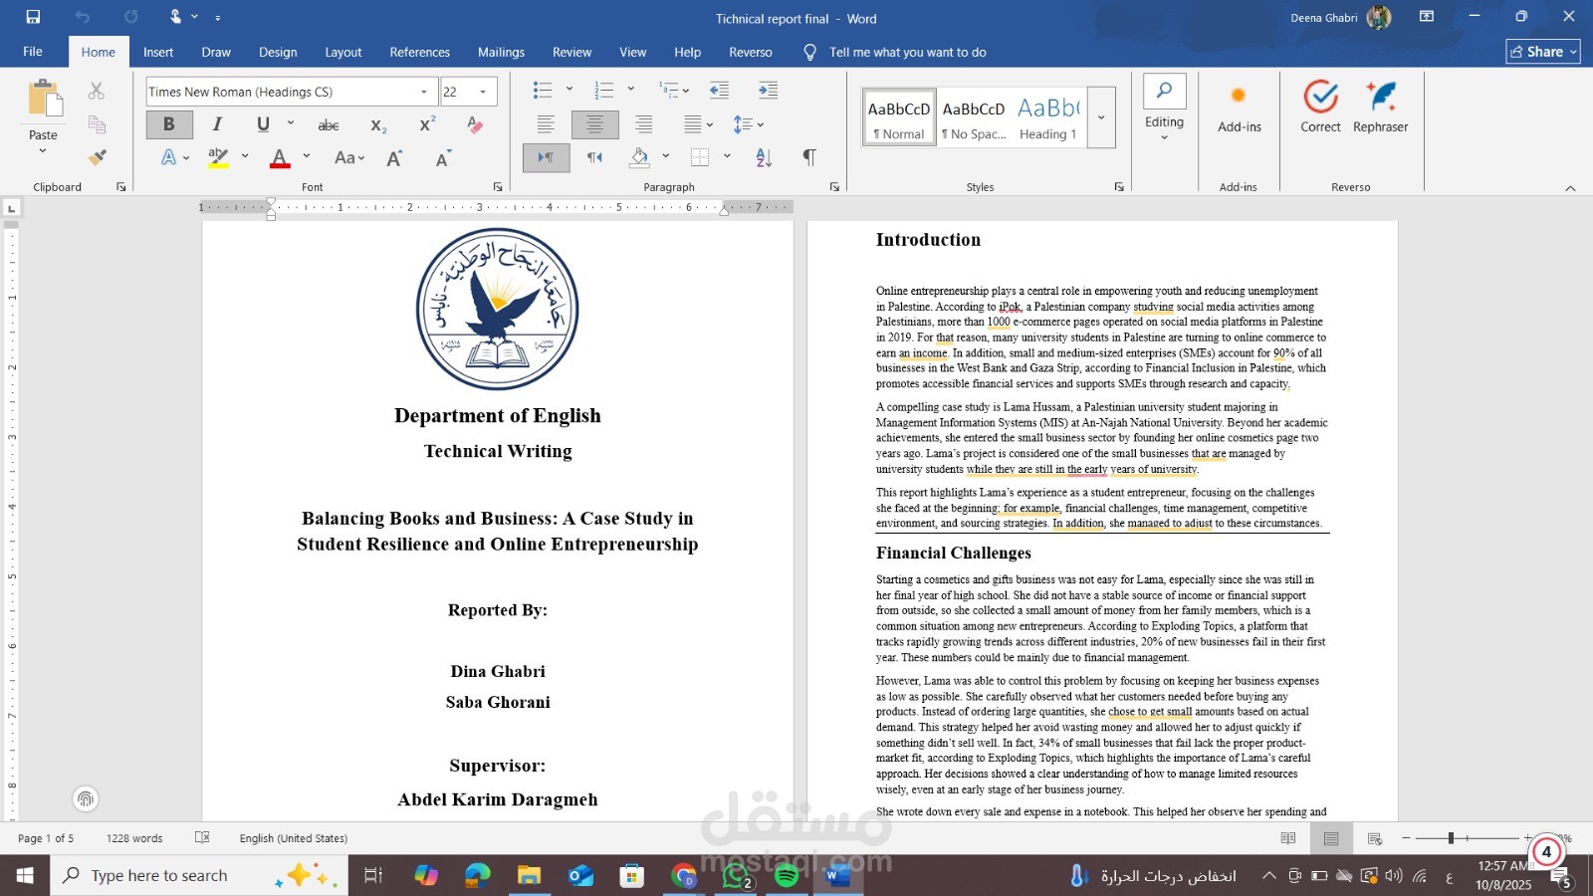Toggle paragraph marks display

click(809, 157)
